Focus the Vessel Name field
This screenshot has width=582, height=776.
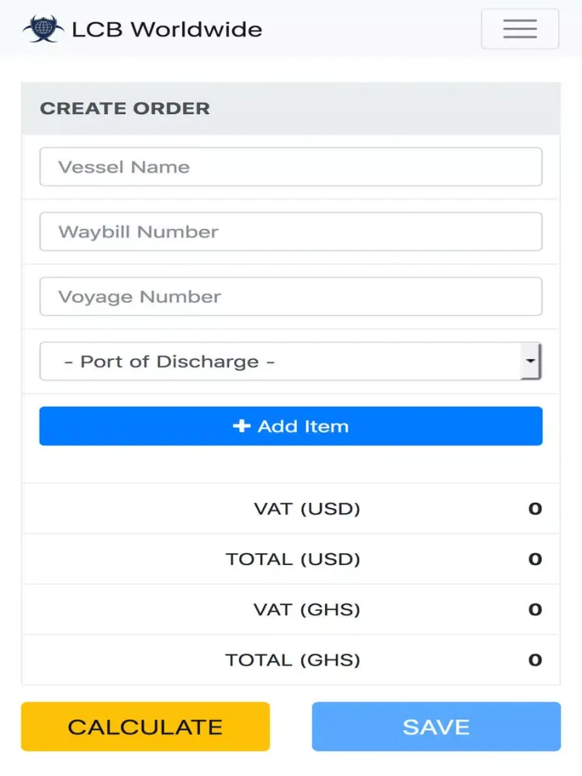[290, 167]
